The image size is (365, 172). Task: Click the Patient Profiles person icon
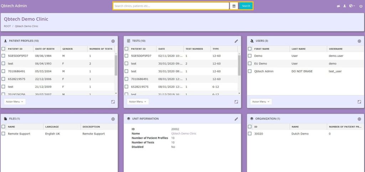click(x=5, y=41)
